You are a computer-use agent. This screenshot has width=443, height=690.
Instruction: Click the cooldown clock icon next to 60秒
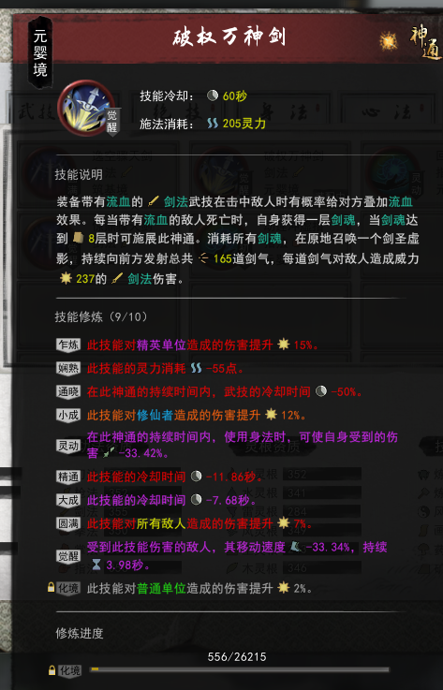pos(213,95)
